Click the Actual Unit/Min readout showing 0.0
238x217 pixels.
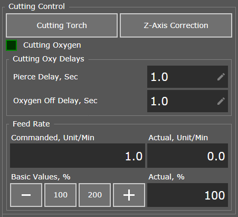coord(187,156)
